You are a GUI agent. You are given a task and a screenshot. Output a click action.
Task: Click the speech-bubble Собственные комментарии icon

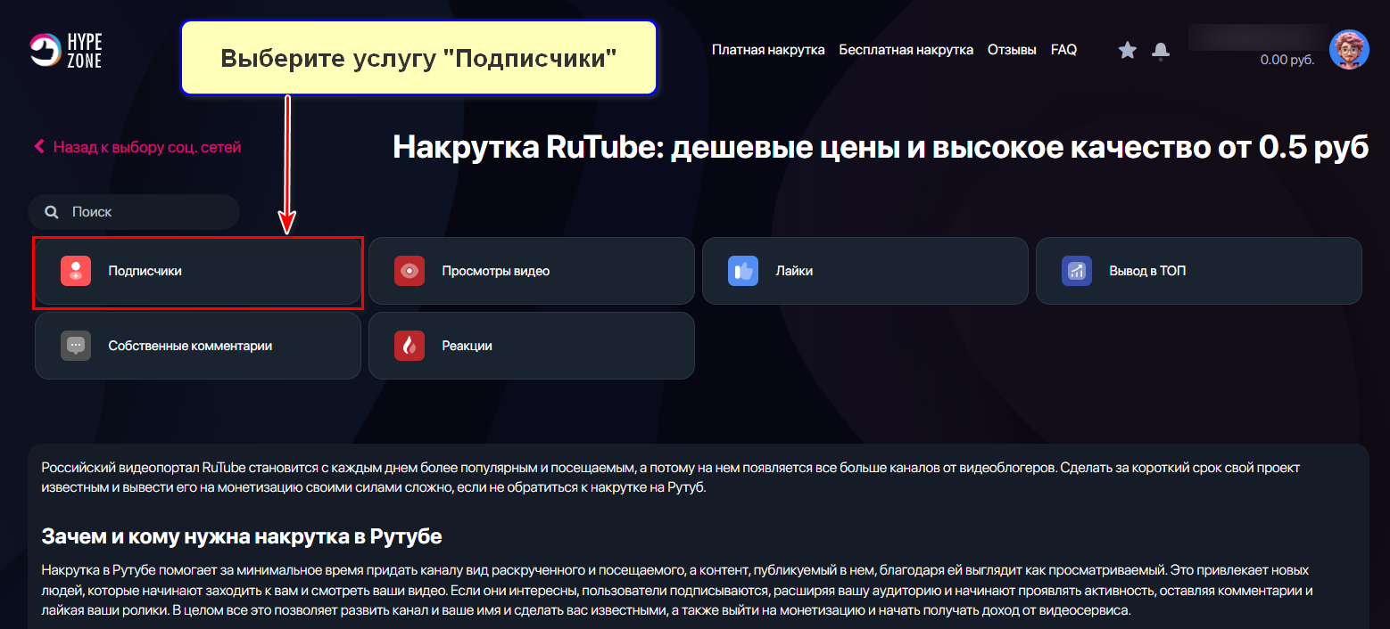point(76,346)
